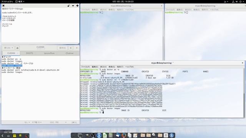Open 表示 menu in the bottom terminal
The image size is (246, 138).
coord(103,67)
